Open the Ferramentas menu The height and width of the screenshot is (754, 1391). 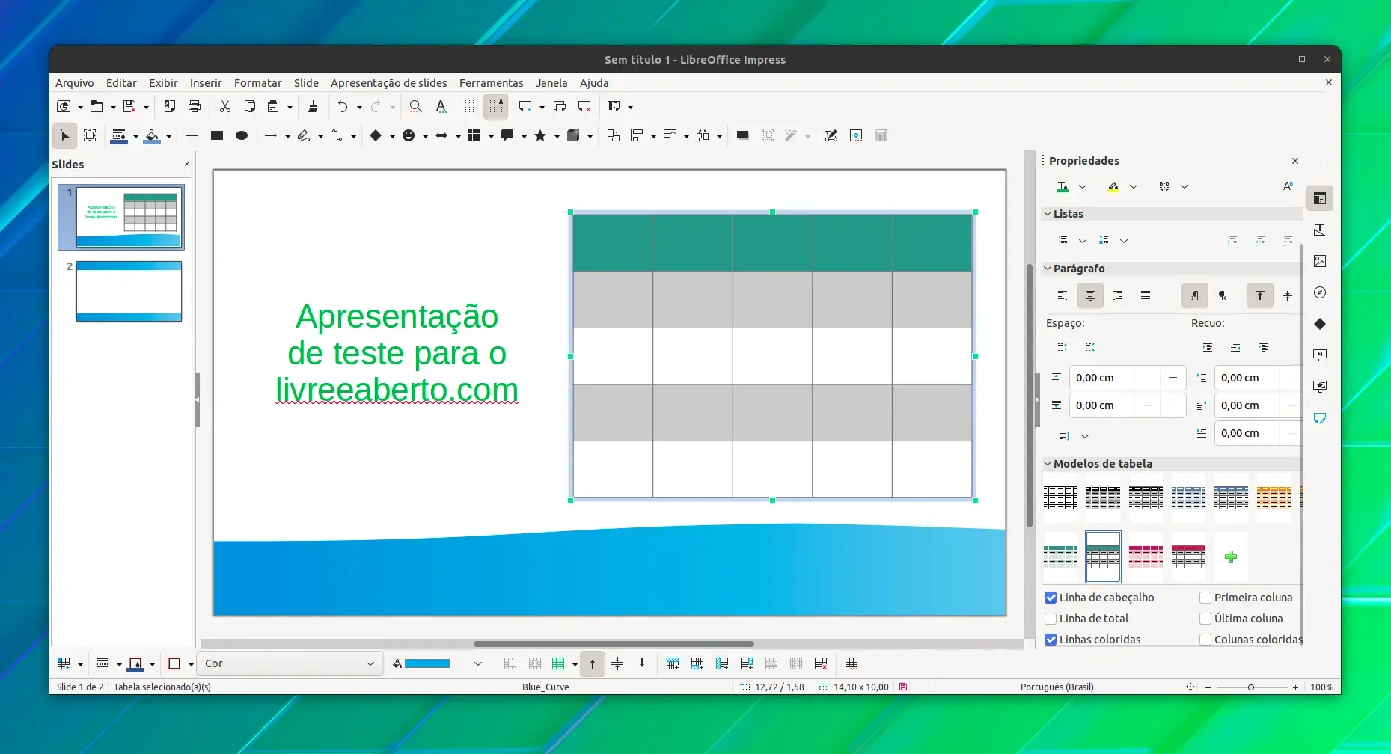tap(492, 83)
